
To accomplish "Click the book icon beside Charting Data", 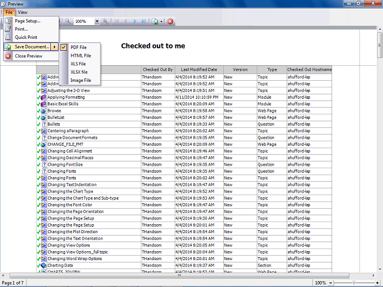I will pos(44,265).
